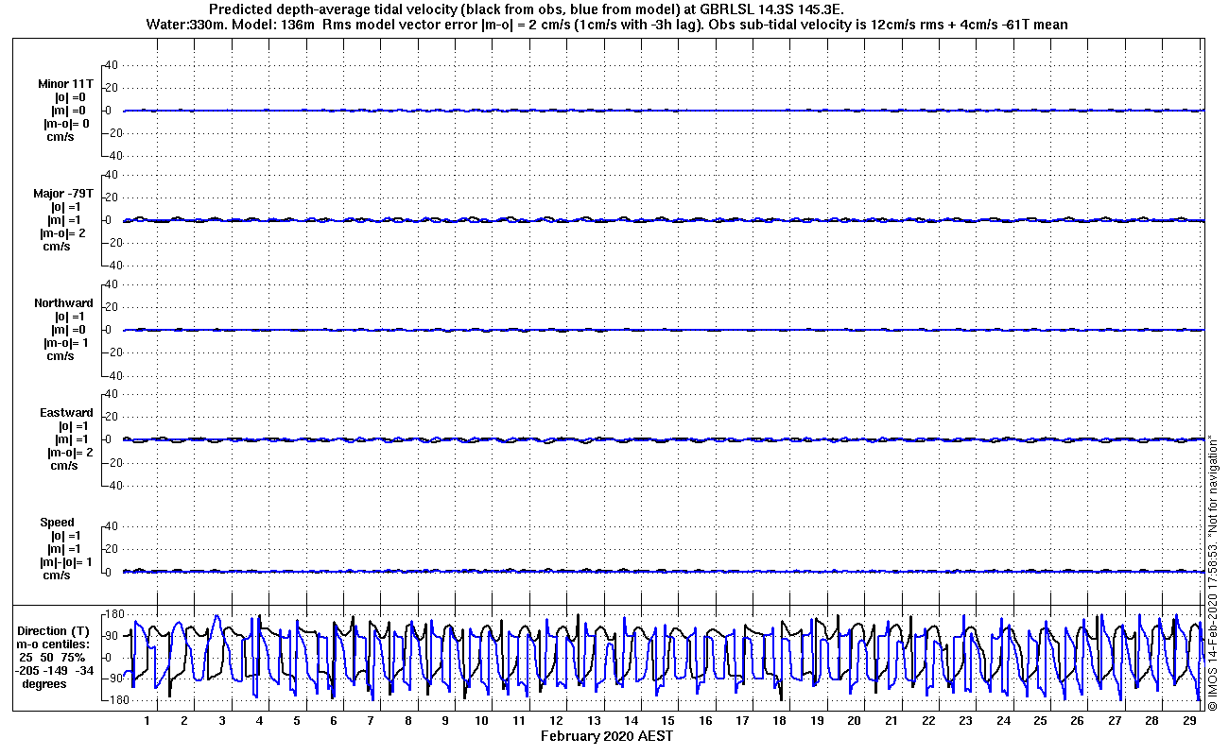Click day 14 on the date axis
This screenshot has width=1229, height=756.
(x=631, y=721)
